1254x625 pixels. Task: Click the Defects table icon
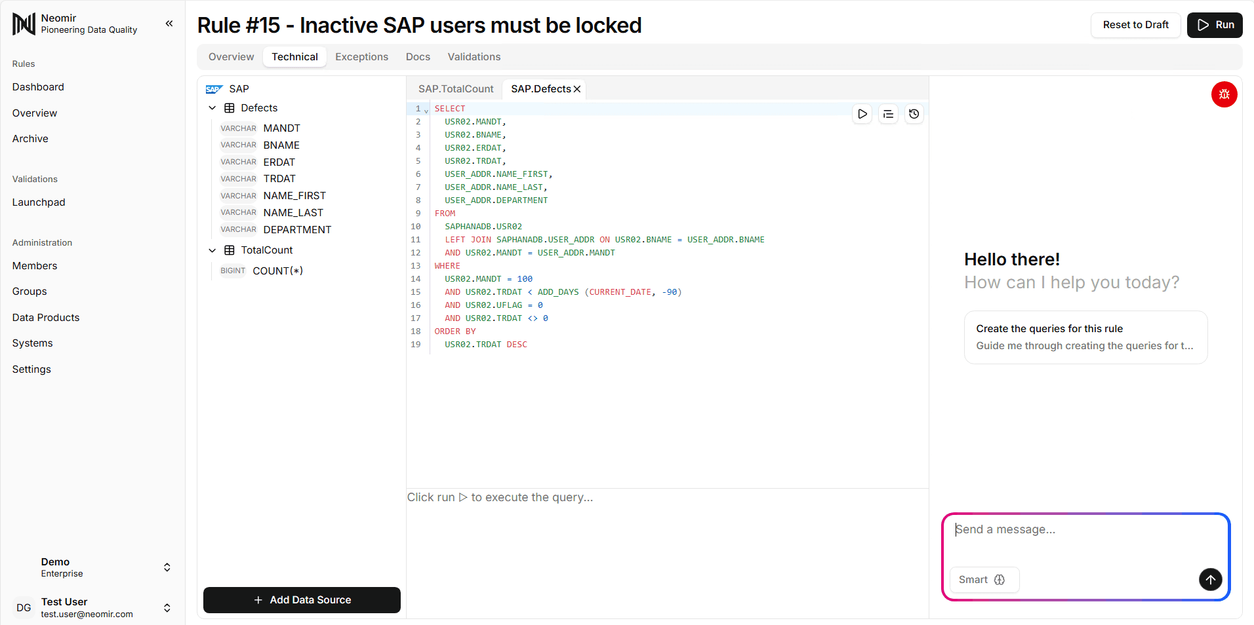pos(228,107)
